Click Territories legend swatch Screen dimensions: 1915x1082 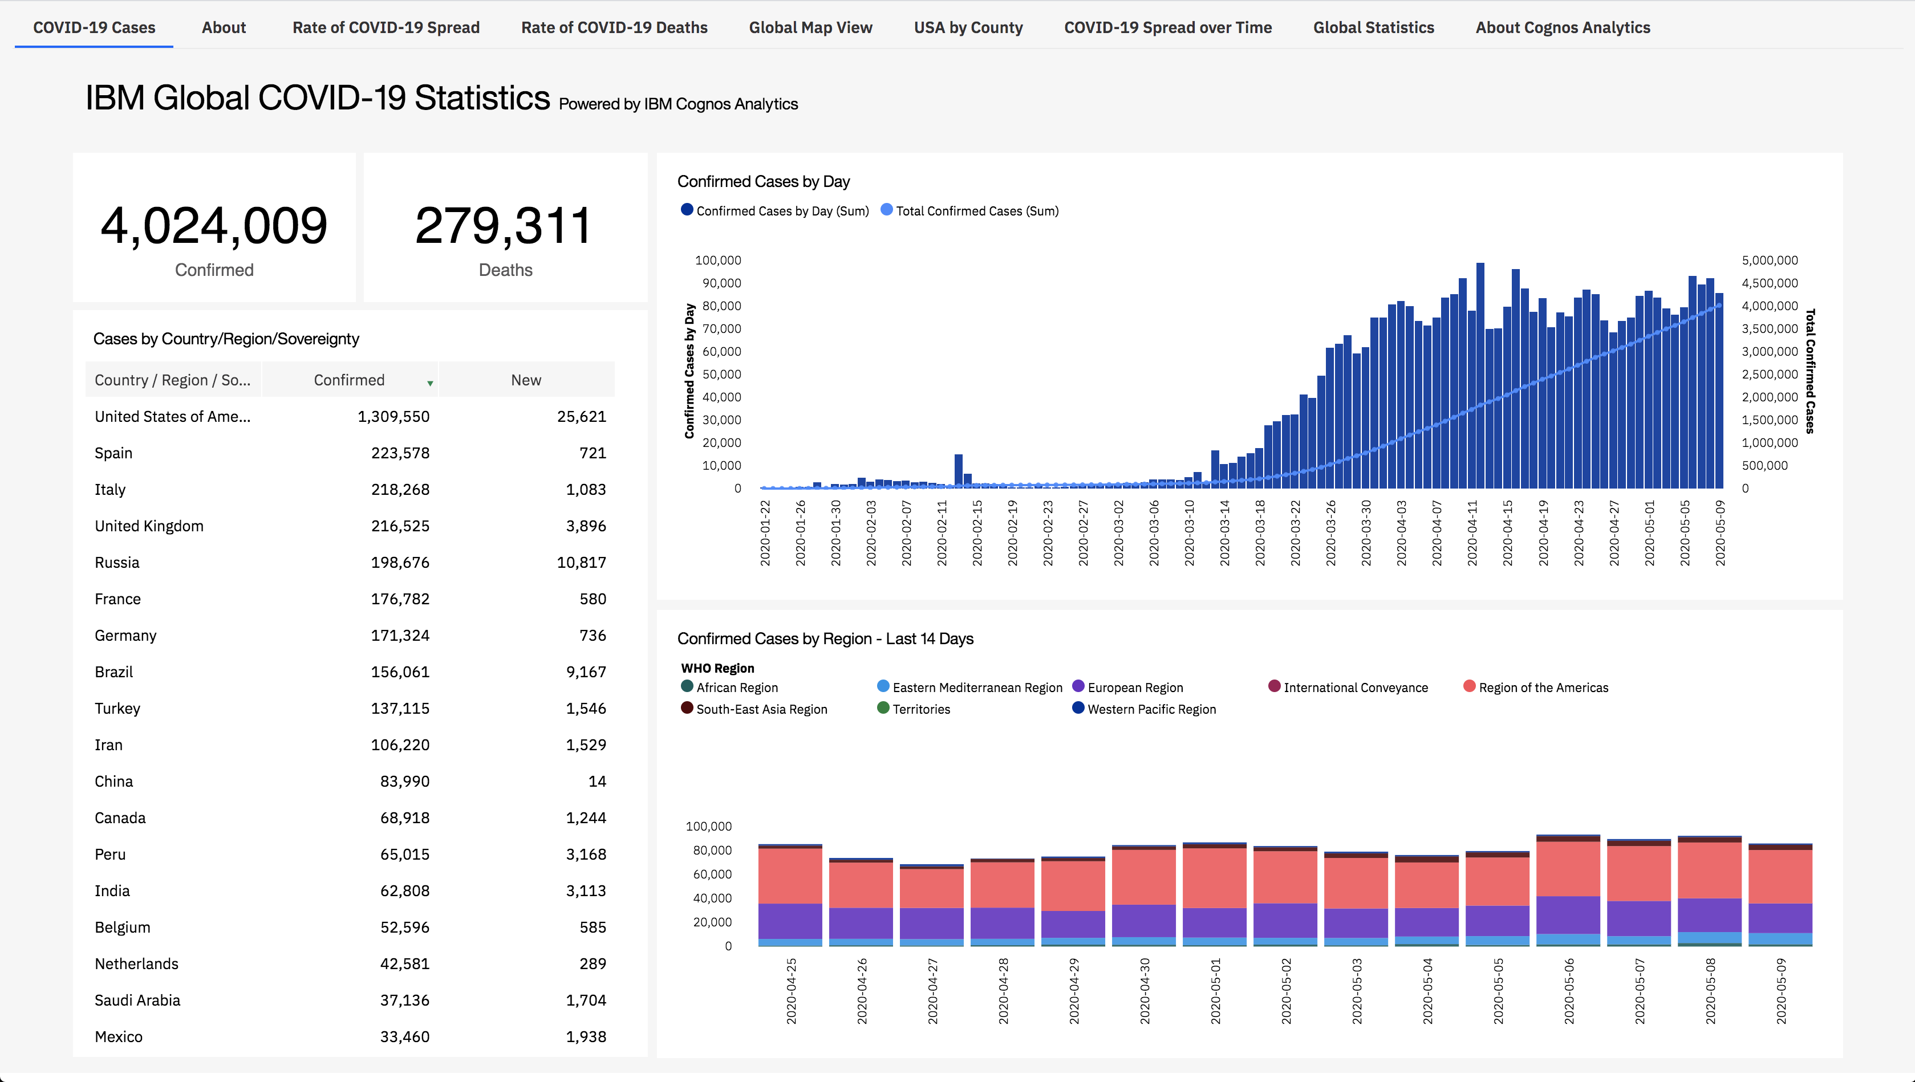click(x=883, y=707)
